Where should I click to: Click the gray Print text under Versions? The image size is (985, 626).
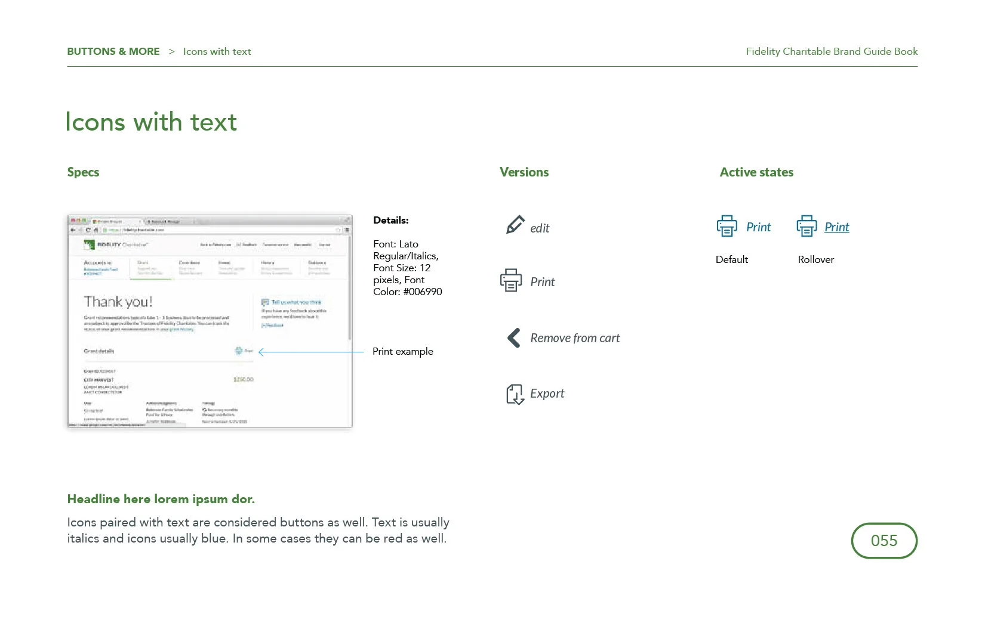pyautogui.click(x=542, y=282)
